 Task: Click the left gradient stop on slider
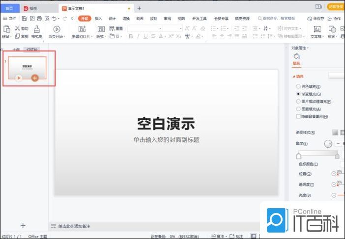[x=298, y=155]
